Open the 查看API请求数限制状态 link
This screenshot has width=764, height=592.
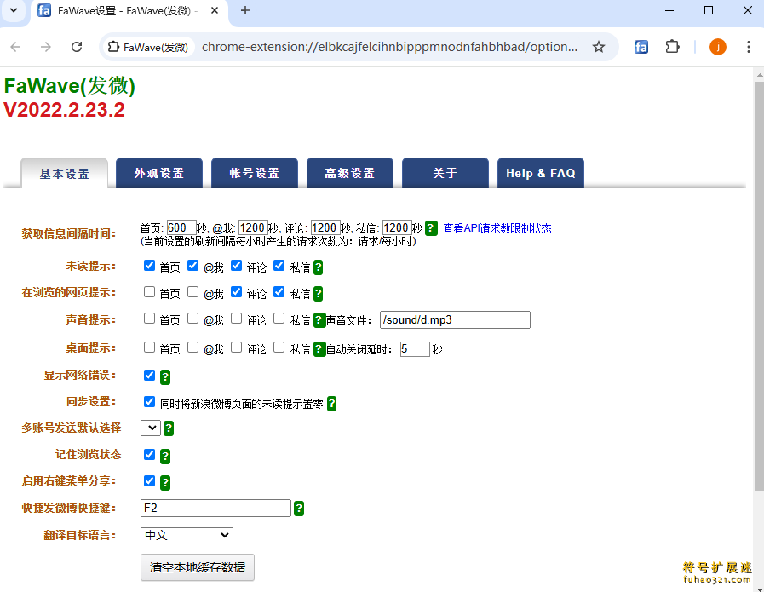click(x=497, y=228)
